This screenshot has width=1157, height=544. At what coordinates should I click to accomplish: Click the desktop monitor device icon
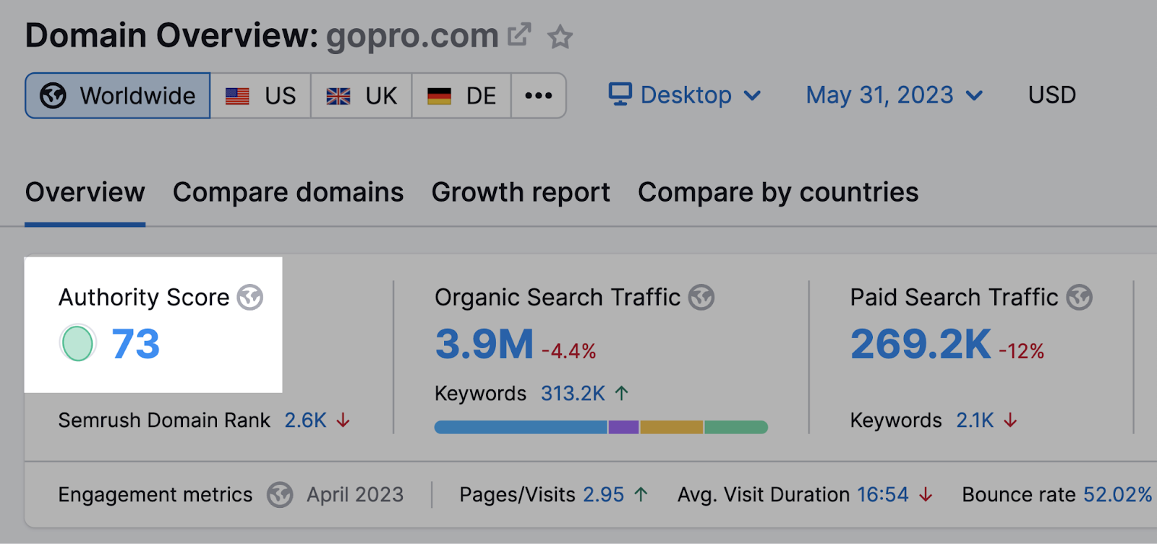pos(620,95)
